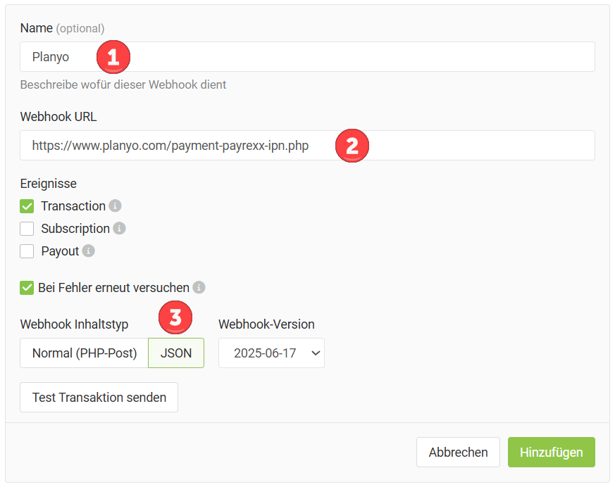Disable Bei Fehler erneut versuchen checkbox
Screen dimensions: 615x487
pos(27,288)
